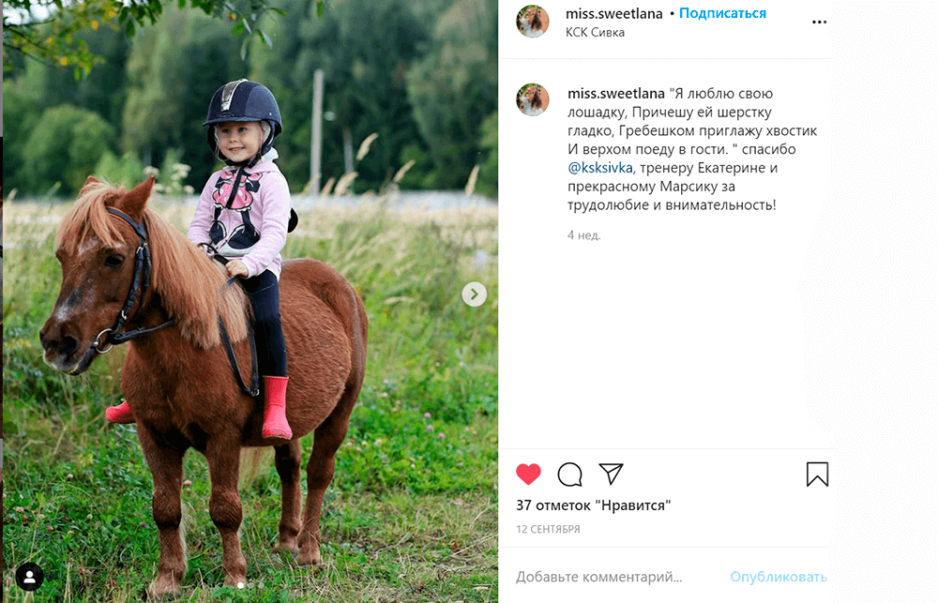The image size is (938, 603).
Task: Open comments via speech bubble icon
Action: (569, 475)
